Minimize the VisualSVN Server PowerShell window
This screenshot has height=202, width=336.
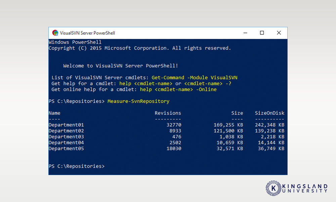pos(245,33)
